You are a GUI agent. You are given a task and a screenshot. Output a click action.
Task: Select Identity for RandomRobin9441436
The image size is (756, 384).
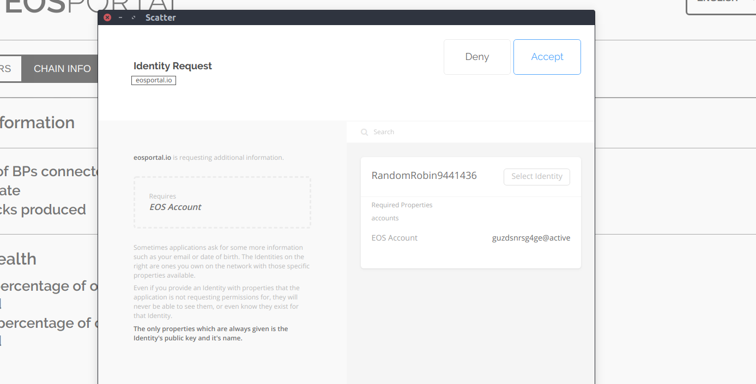(x=537, y=177)
